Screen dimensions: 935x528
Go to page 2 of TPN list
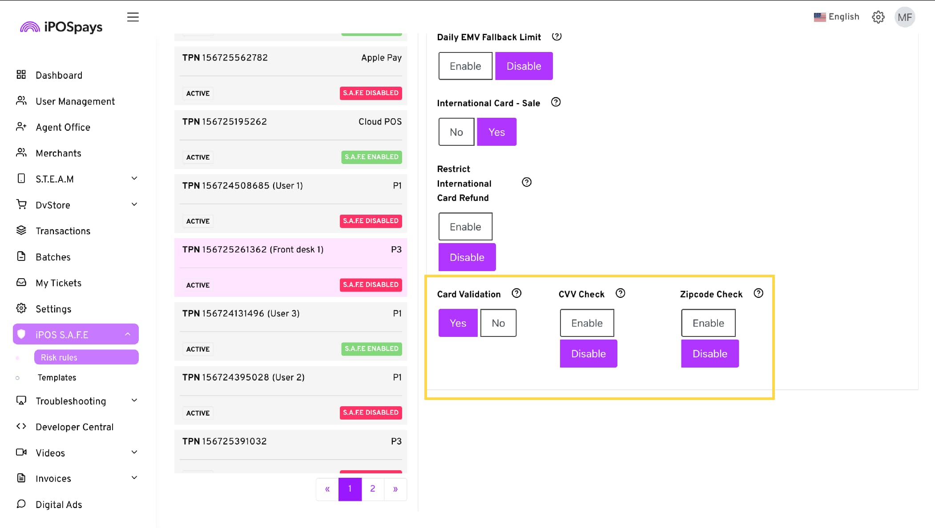coord(372,488)
